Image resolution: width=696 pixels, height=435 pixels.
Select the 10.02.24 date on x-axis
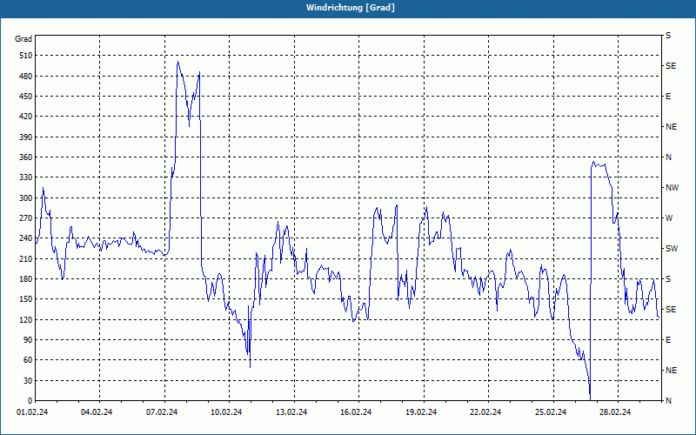[x=226, y=412]
